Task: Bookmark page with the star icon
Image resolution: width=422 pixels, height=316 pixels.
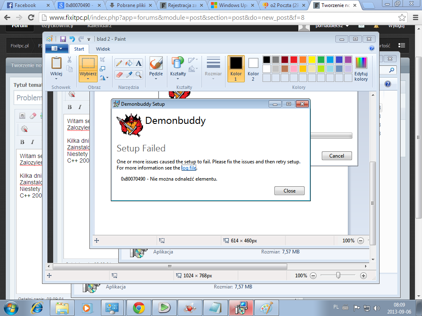Action: coord(402,18)
